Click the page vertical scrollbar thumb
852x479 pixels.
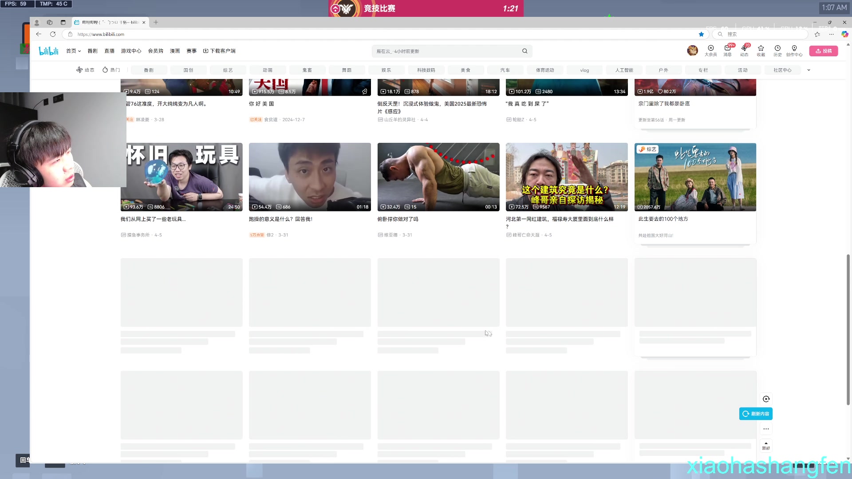[x=848, y=328]
